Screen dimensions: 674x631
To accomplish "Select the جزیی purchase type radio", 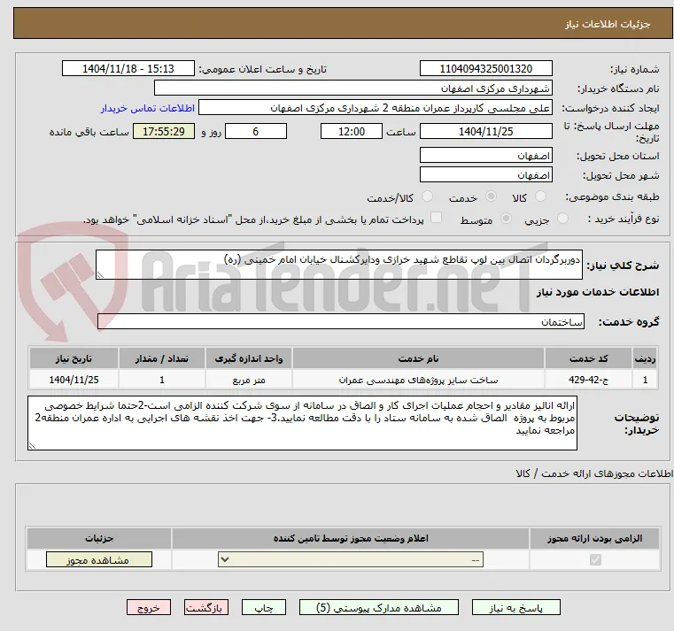I will [562, 219].
